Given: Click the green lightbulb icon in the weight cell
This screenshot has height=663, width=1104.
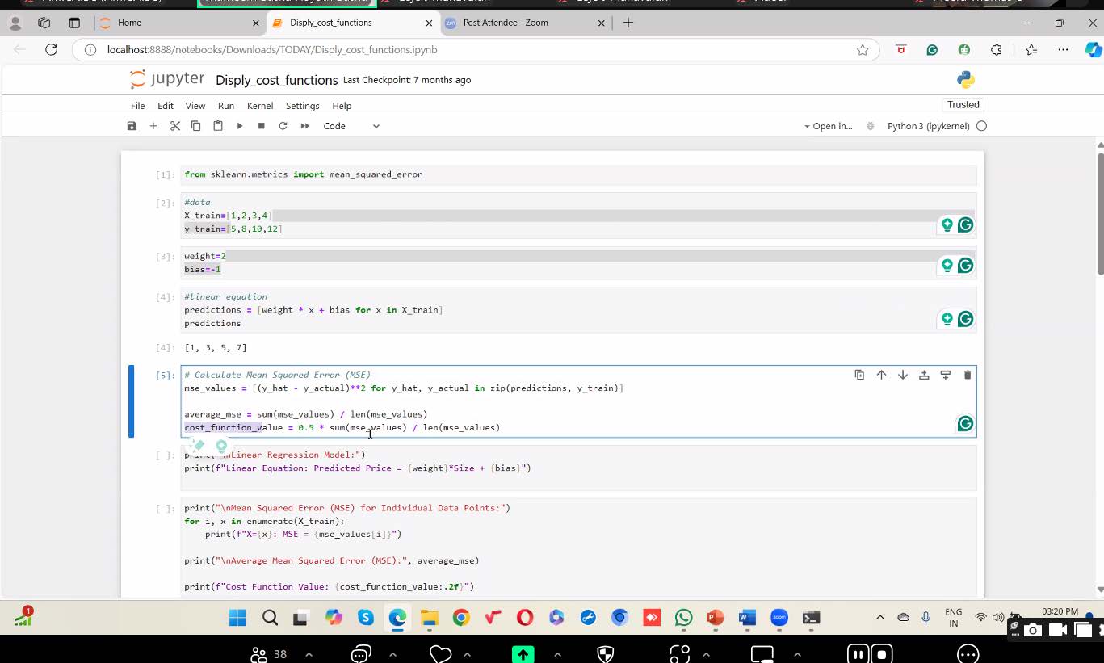Looking at the screenshot, I should pyautogui.click(x=947, y=265).
